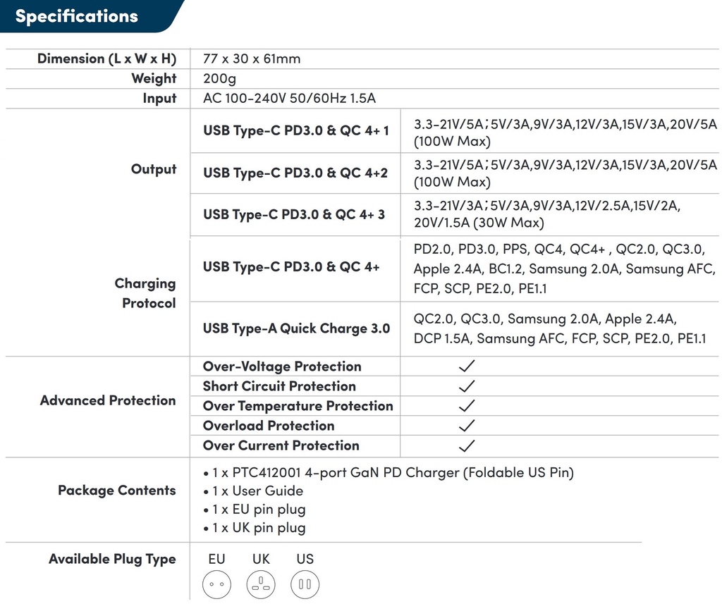The width and height of the screenshot is (722, 616).
Task: Click the UK plug type icon
Action: [x=261, y=584]
